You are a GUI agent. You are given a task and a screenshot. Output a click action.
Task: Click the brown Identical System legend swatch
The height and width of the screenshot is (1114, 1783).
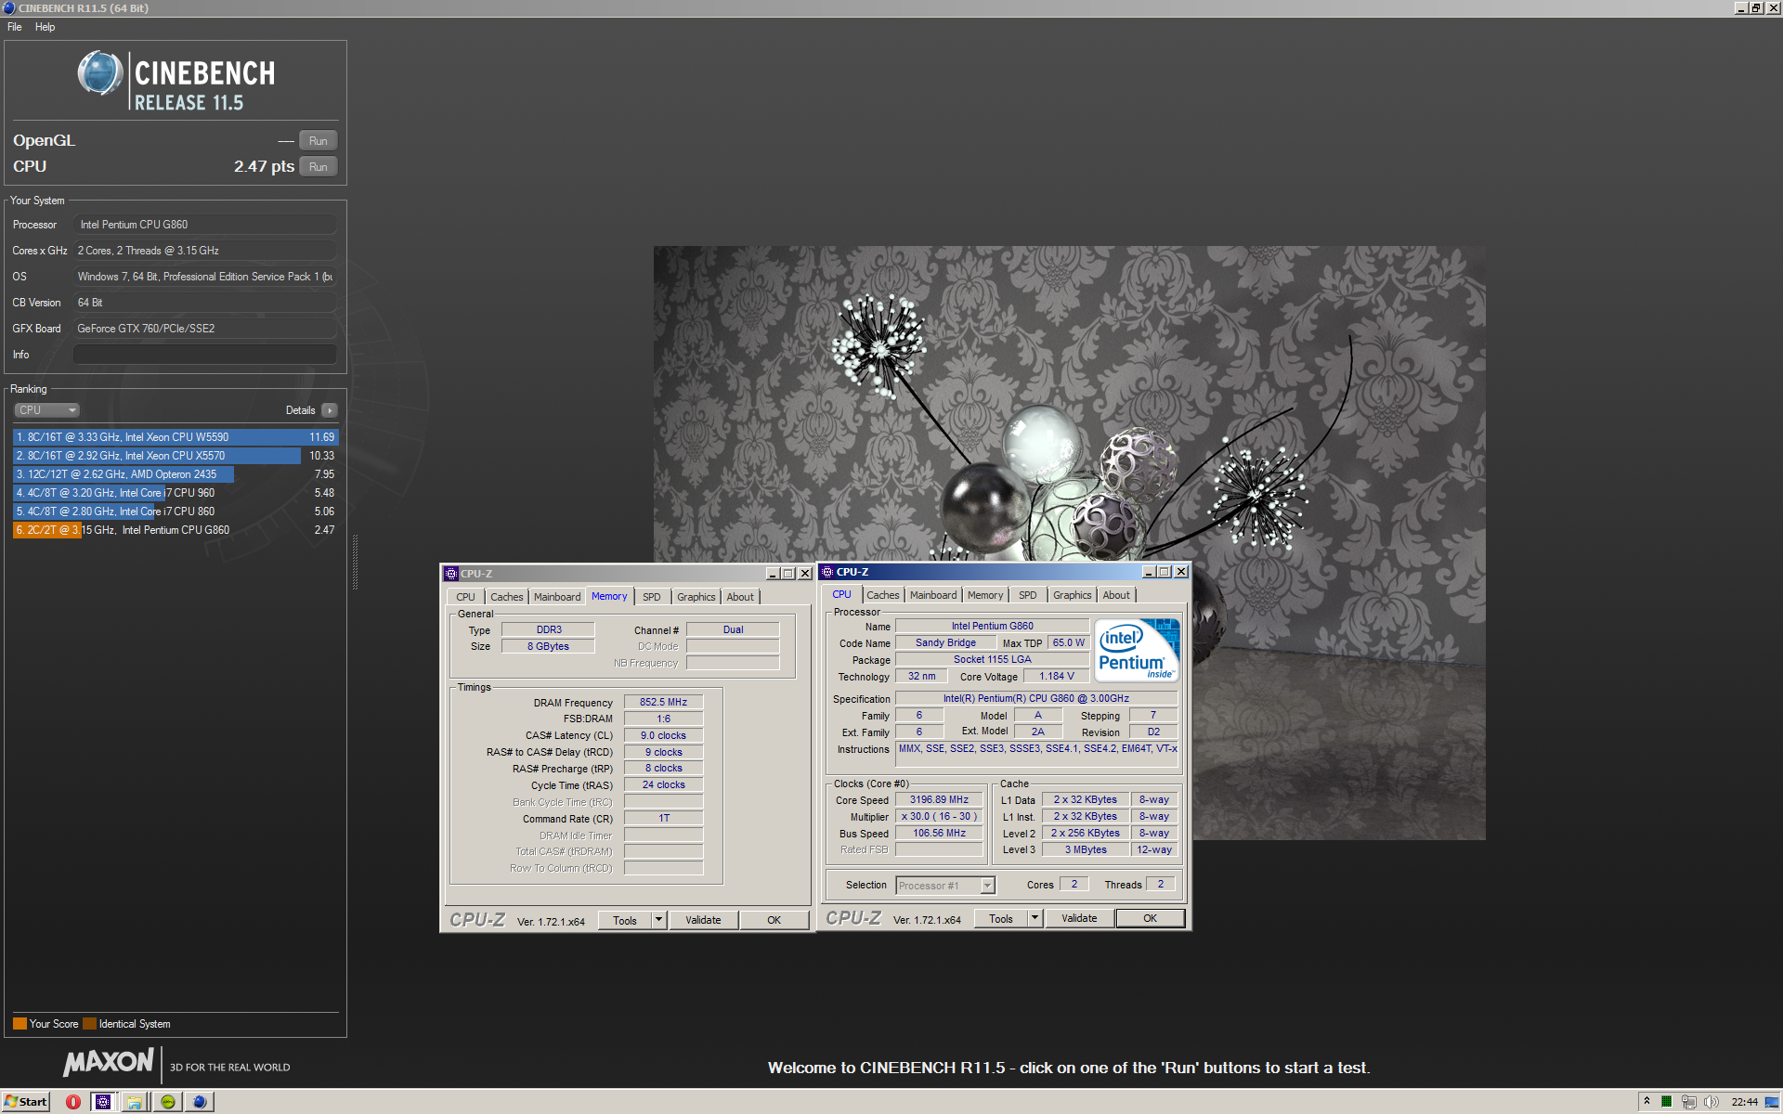tap(89, 1024)
